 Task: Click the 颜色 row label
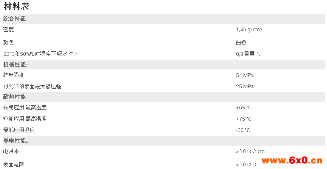coord(9,43)
